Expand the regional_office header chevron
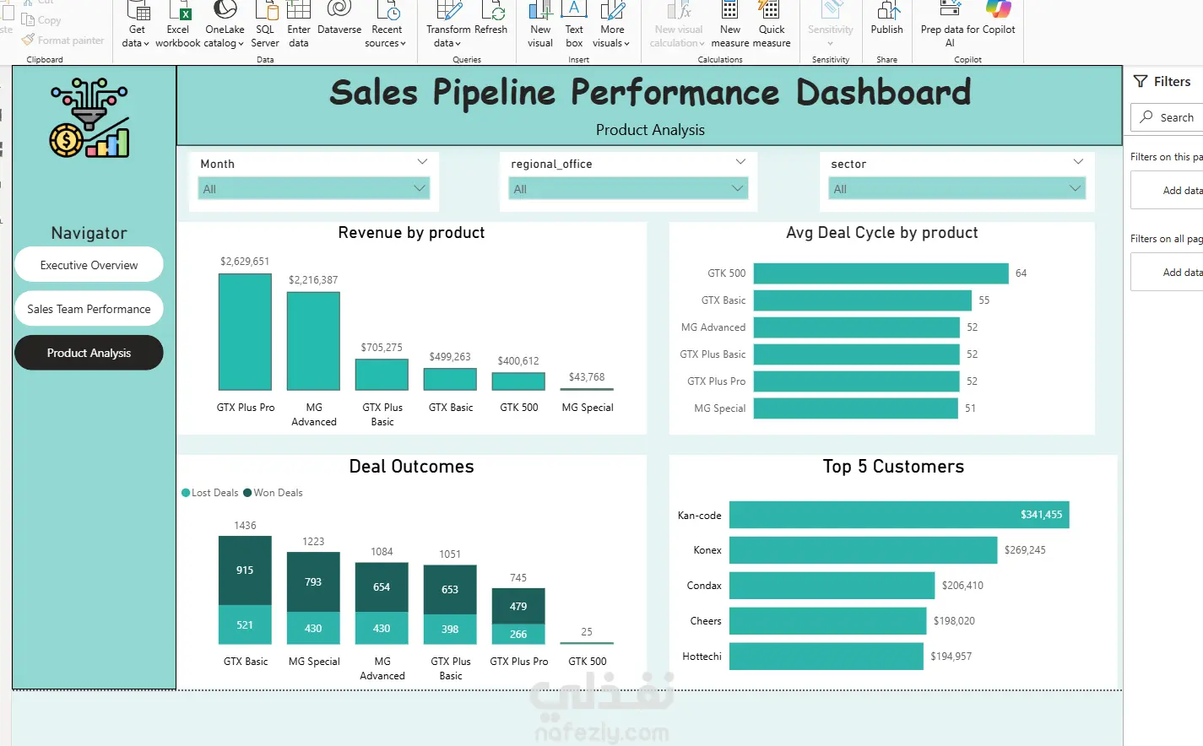The width and height of the screenshot is (1203, 746). (740, 162)
